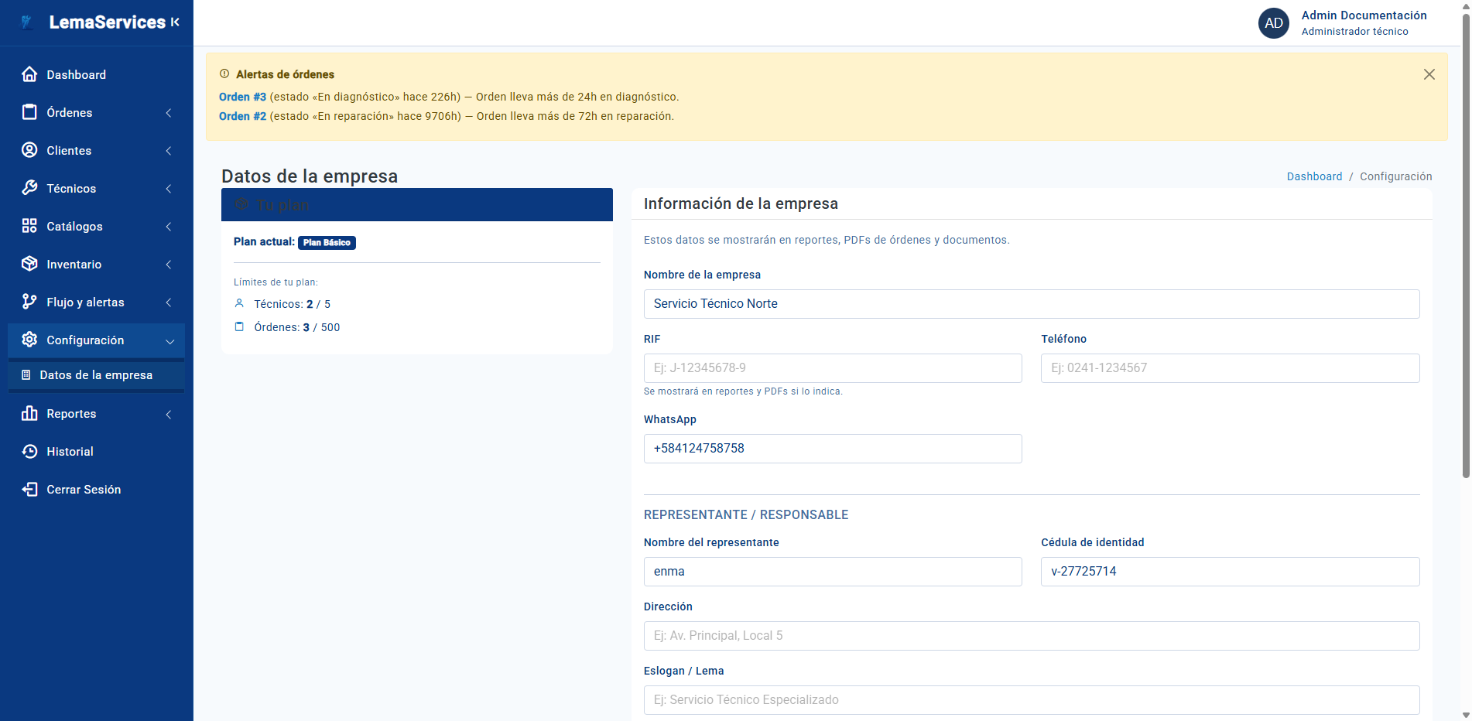Screen dimensions: 1472x721
Task: Open the Inventario package icon
Action: (29, 264)
